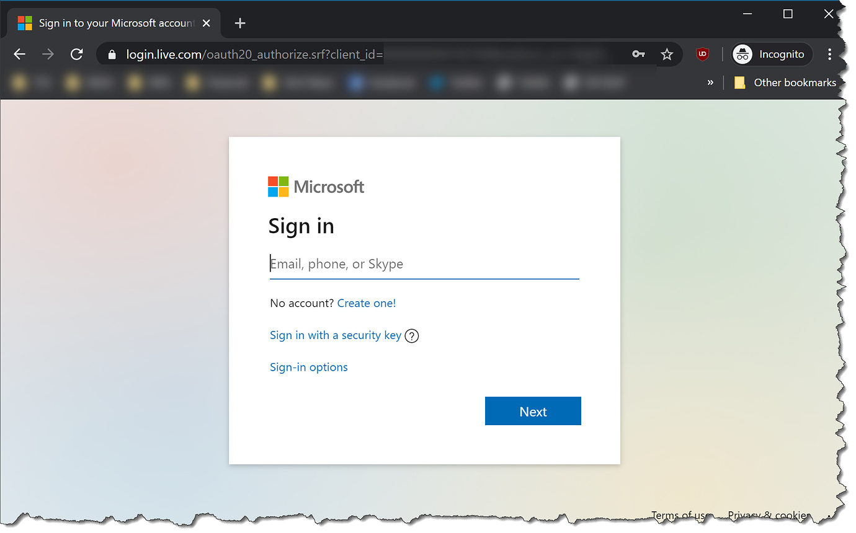Click the browser back arrow
This screenshot has width=856, height=533.
tap(20, 55)
